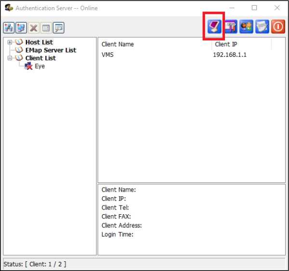Click the Authentication Server title bar icon

(x=8, y=8)
